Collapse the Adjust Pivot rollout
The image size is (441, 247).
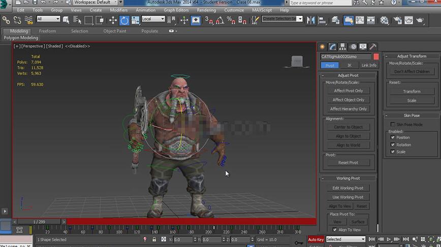click(323, 76)
